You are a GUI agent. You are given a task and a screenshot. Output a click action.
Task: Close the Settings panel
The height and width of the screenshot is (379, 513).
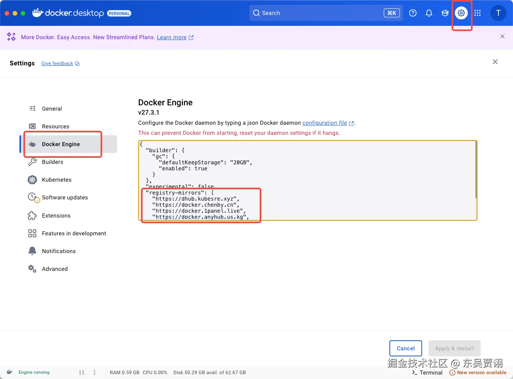(x=495, y=62)
